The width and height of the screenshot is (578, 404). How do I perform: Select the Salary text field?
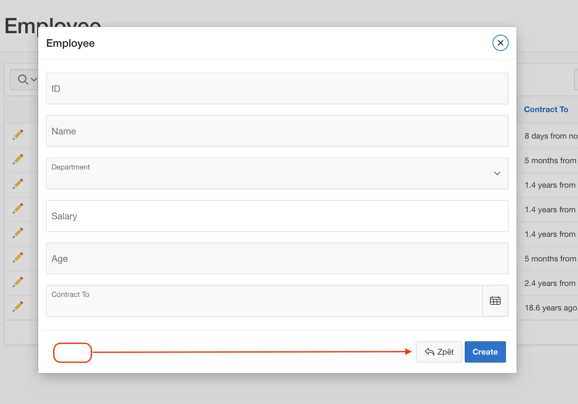(277, 216)
